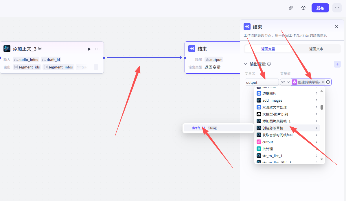The height and width of the screenshot is (201, 346).
Task: Delete the output variable row with minus
Action: pos(336,82)
